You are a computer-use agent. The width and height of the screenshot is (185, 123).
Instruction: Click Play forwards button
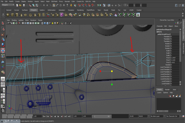58,117
